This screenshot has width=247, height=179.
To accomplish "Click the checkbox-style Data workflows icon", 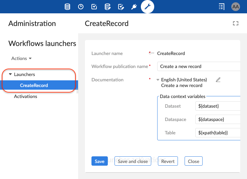I will (x=94, y=7).
